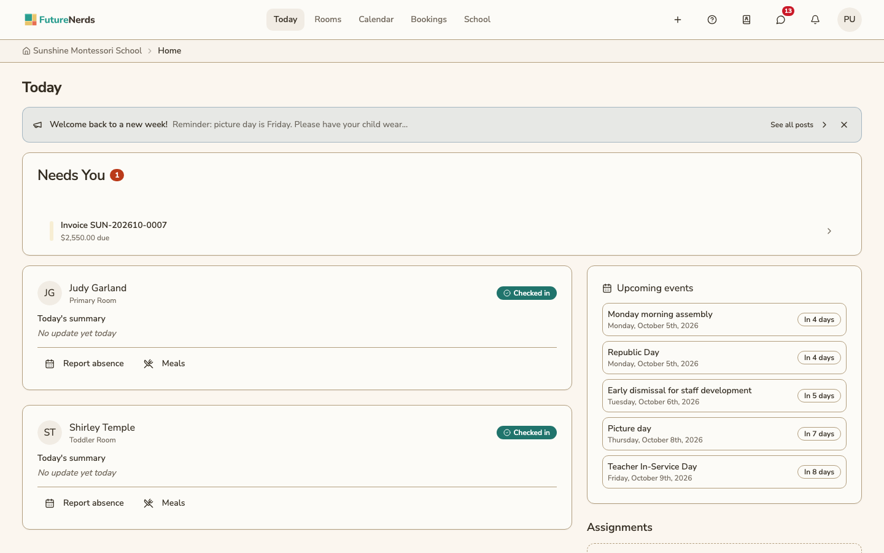Click Judy Garland's JG avatar
The width and height of the screenshot is (884, 553).
(x=50, y=293)
